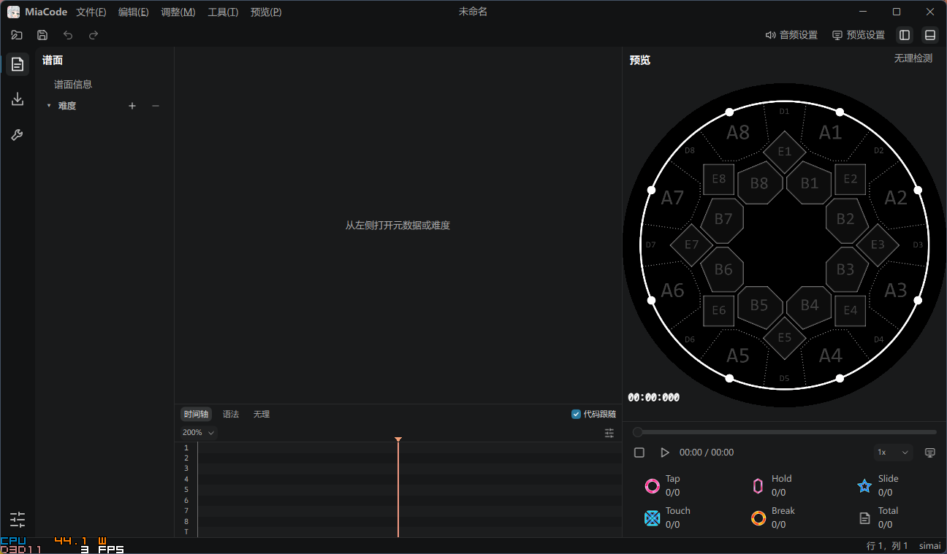Collapse the 难度 tree section
947x554 pixels.
49,106
